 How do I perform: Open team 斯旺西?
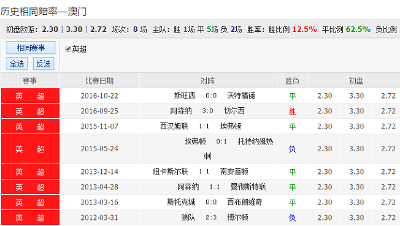tap(185, 96)
